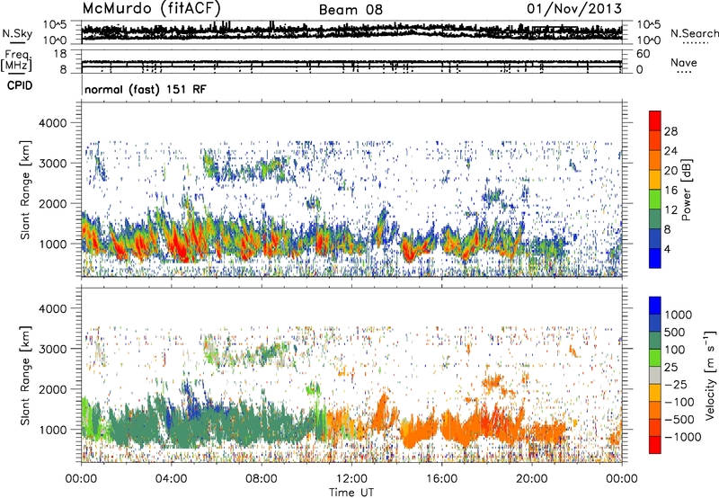This screenshot has height=498, width=719.
Task: Click the "500" label on the velocity scale
Action: (675, 333)
